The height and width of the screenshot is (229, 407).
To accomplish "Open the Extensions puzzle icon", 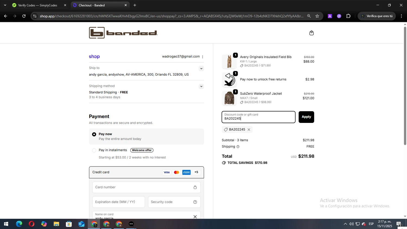I will point(348,16).
